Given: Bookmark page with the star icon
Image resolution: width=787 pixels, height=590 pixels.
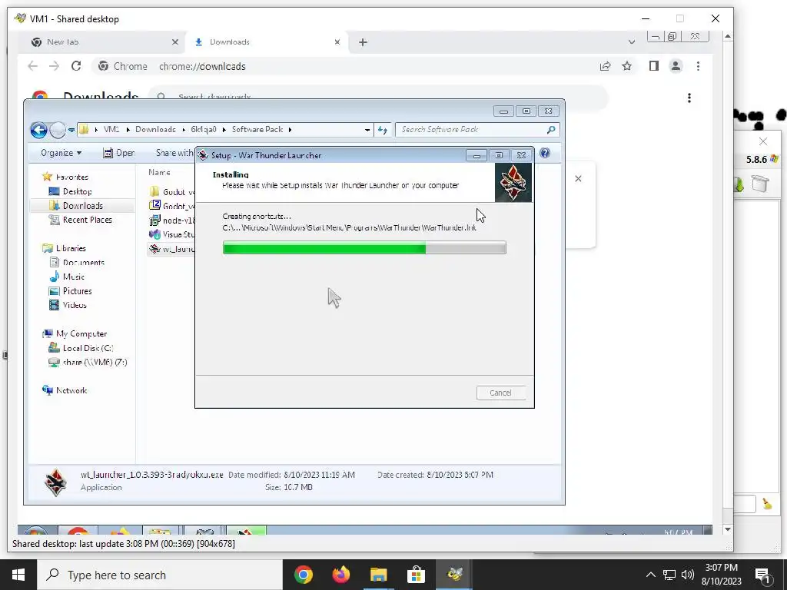Looking at the screenshot, I should coord(627,66).
